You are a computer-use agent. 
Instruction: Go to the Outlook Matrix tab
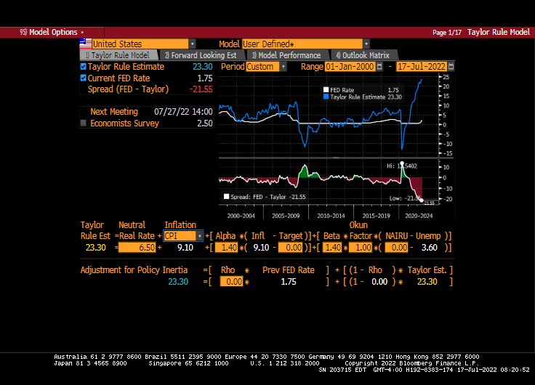pyautogui.click(x=362, y=55)
